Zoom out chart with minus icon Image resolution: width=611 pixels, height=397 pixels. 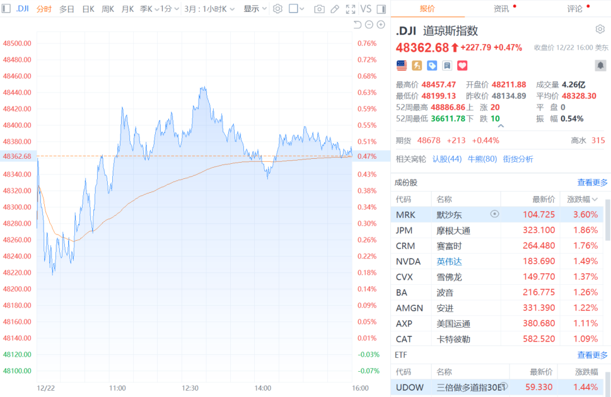pos(369,25)
